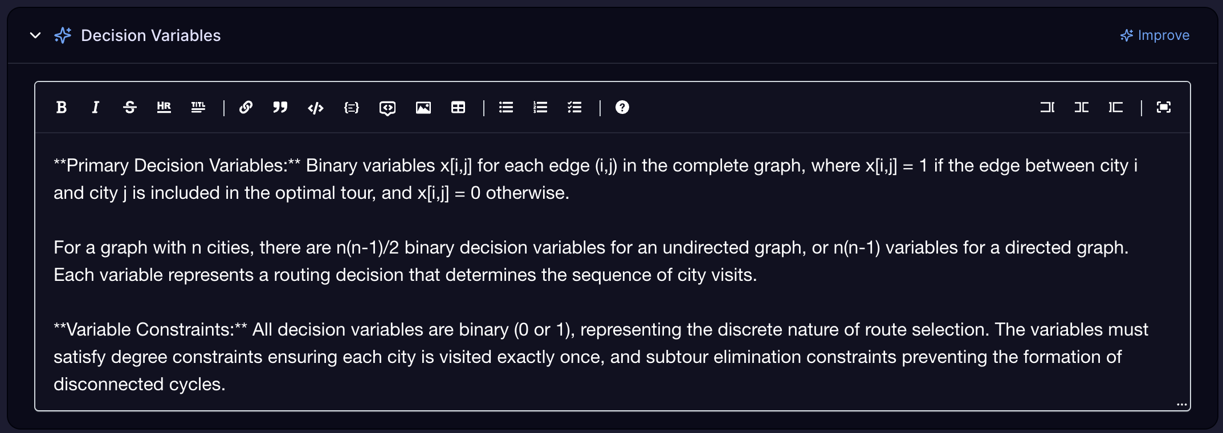Insert a hyperlink in the editor
Image resolution: width=1223 pixels, height=433 pixels.
[246, 108]
